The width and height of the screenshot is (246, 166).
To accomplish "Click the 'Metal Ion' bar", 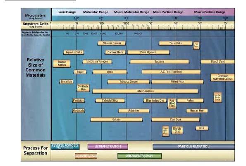I will click(x=67, y=82).
